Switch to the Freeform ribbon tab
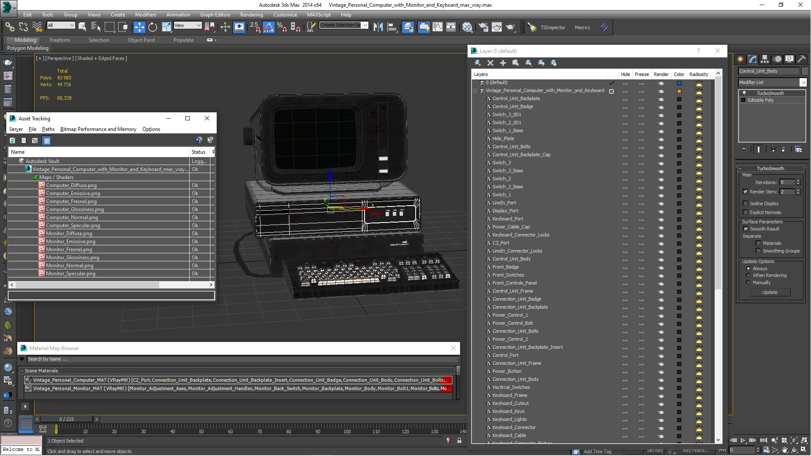Viewport: 811px width, 456px height. coord(60,40)
